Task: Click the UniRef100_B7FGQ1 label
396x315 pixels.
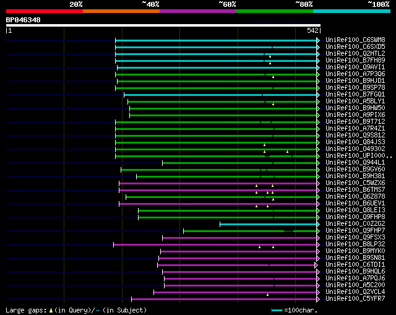Action: [x=355, y=95]
